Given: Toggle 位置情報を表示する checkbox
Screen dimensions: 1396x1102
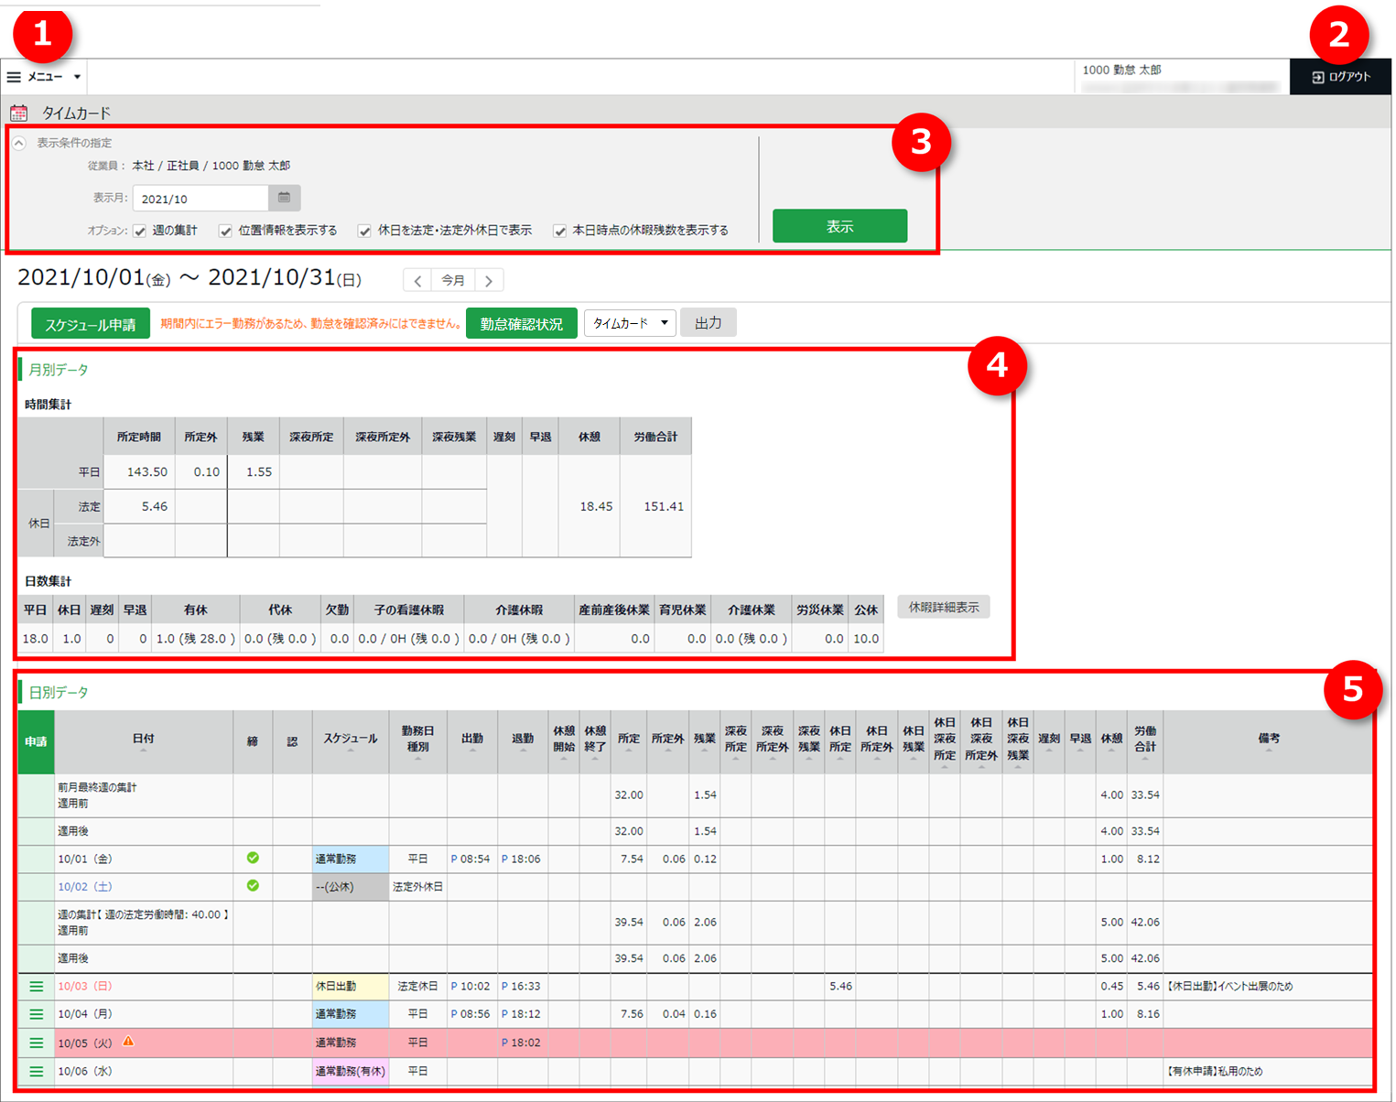Looking at the screenshot, I should [x=225, y=231].
